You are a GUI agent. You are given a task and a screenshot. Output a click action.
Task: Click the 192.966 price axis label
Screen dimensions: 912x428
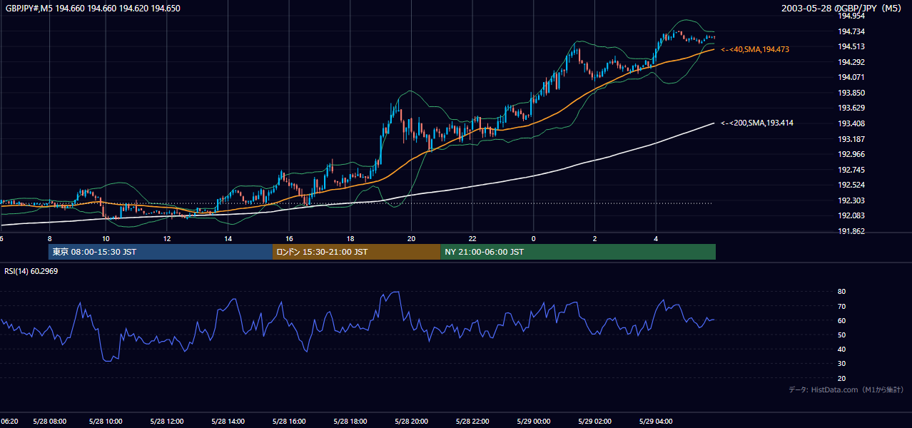coord(851,154)
